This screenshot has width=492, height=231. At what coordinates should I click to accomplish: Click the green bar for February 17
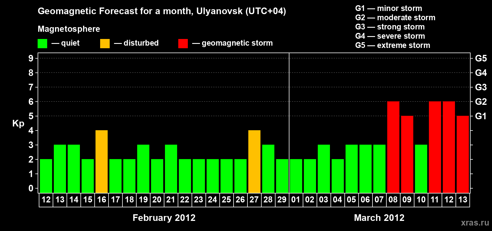[115, 176]
